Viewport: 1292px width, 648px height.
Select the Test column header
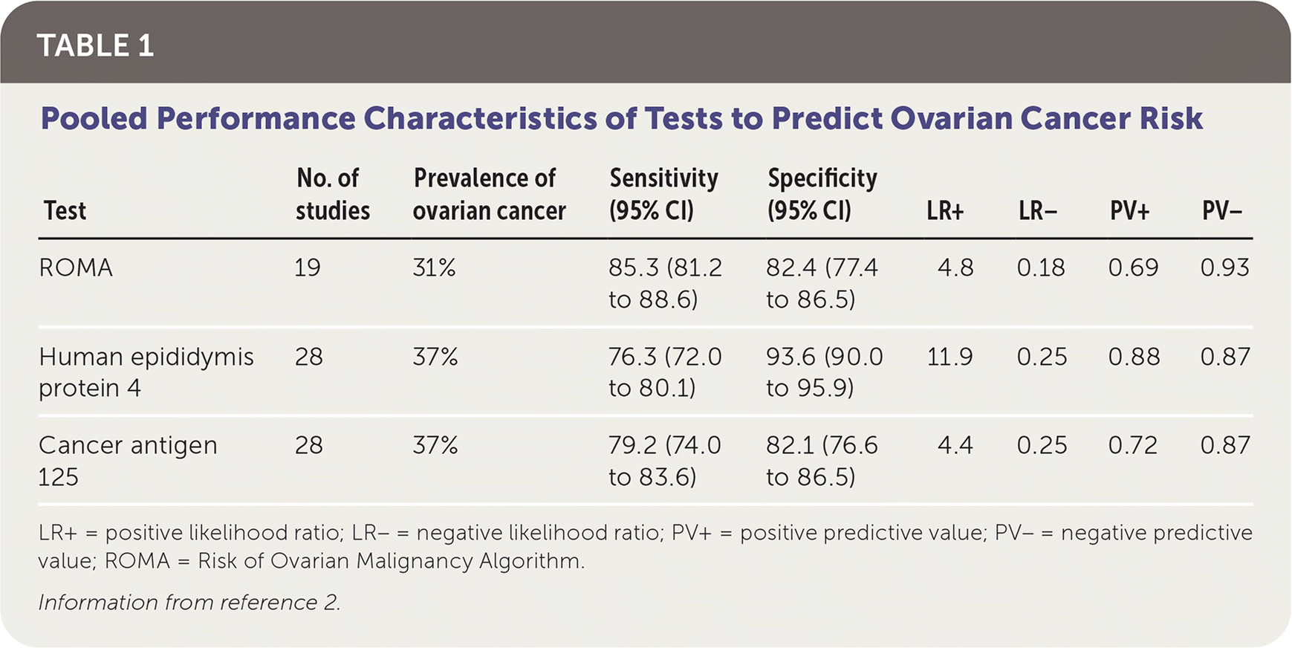click(65, 211)
